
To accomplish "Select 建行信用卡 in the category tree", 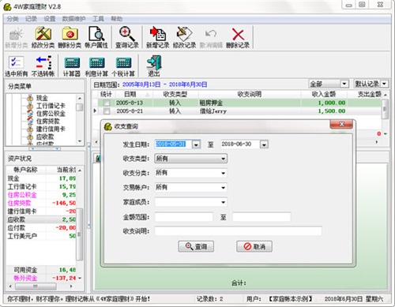I will 51,129.
